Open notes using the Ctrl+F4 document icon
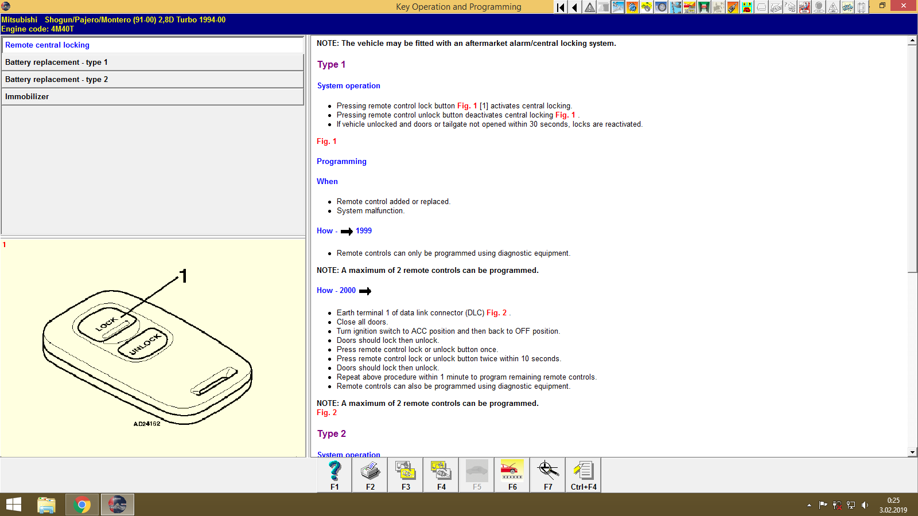 click(x=582, y=475)
